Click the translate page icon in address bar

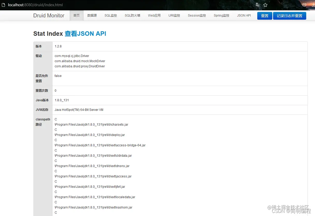[x=258, y=5]
